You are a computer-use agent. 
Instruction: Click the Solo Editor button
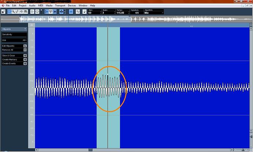point(3,12)
